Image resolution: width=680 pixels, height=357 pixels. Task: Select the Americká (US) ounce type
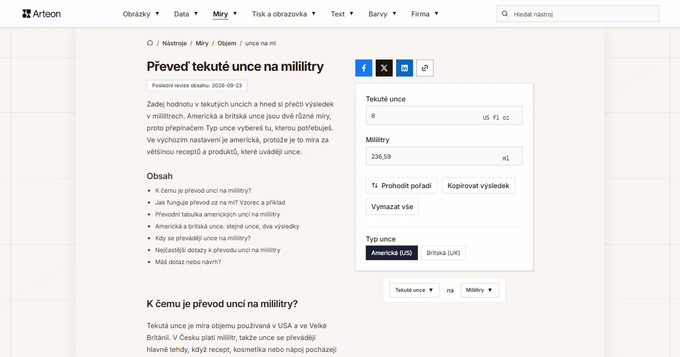click(392, 253)
